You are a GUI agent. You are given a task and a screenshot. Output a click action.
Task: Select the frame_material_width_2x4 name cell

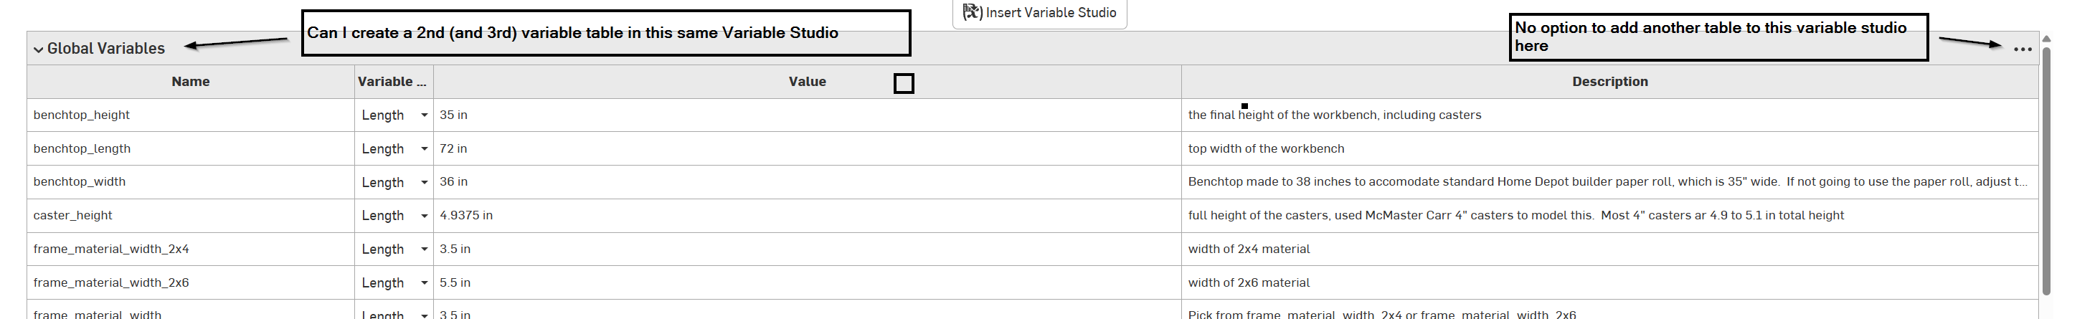click(111, 249)
